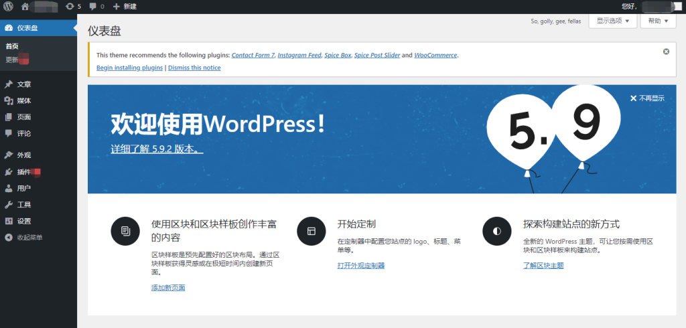Select the 首页 submenu item
This screenshot has height=328, width=686.
(12, 46)
